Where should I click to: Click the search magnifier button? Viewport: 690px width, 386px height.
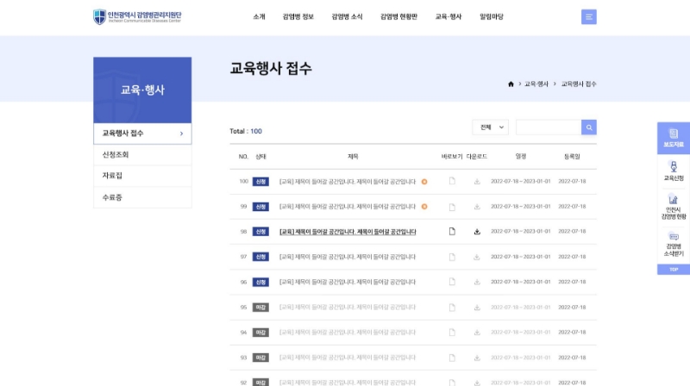(x=589, y=128)
